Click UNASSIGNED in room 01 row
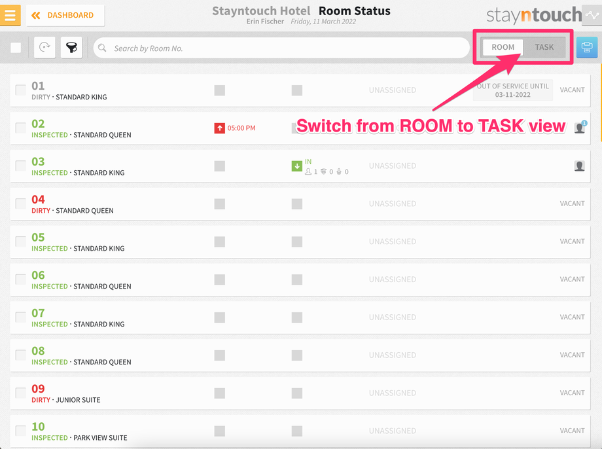This screenshot has height=449, width=602. point(393,90)
